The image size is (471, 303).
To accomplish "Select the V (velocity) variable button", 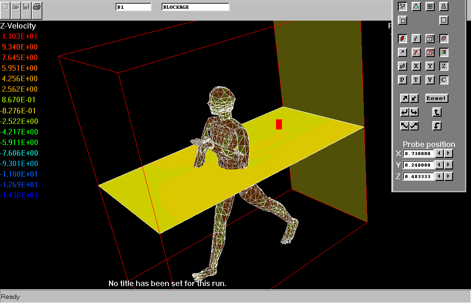I will [430, 80].
